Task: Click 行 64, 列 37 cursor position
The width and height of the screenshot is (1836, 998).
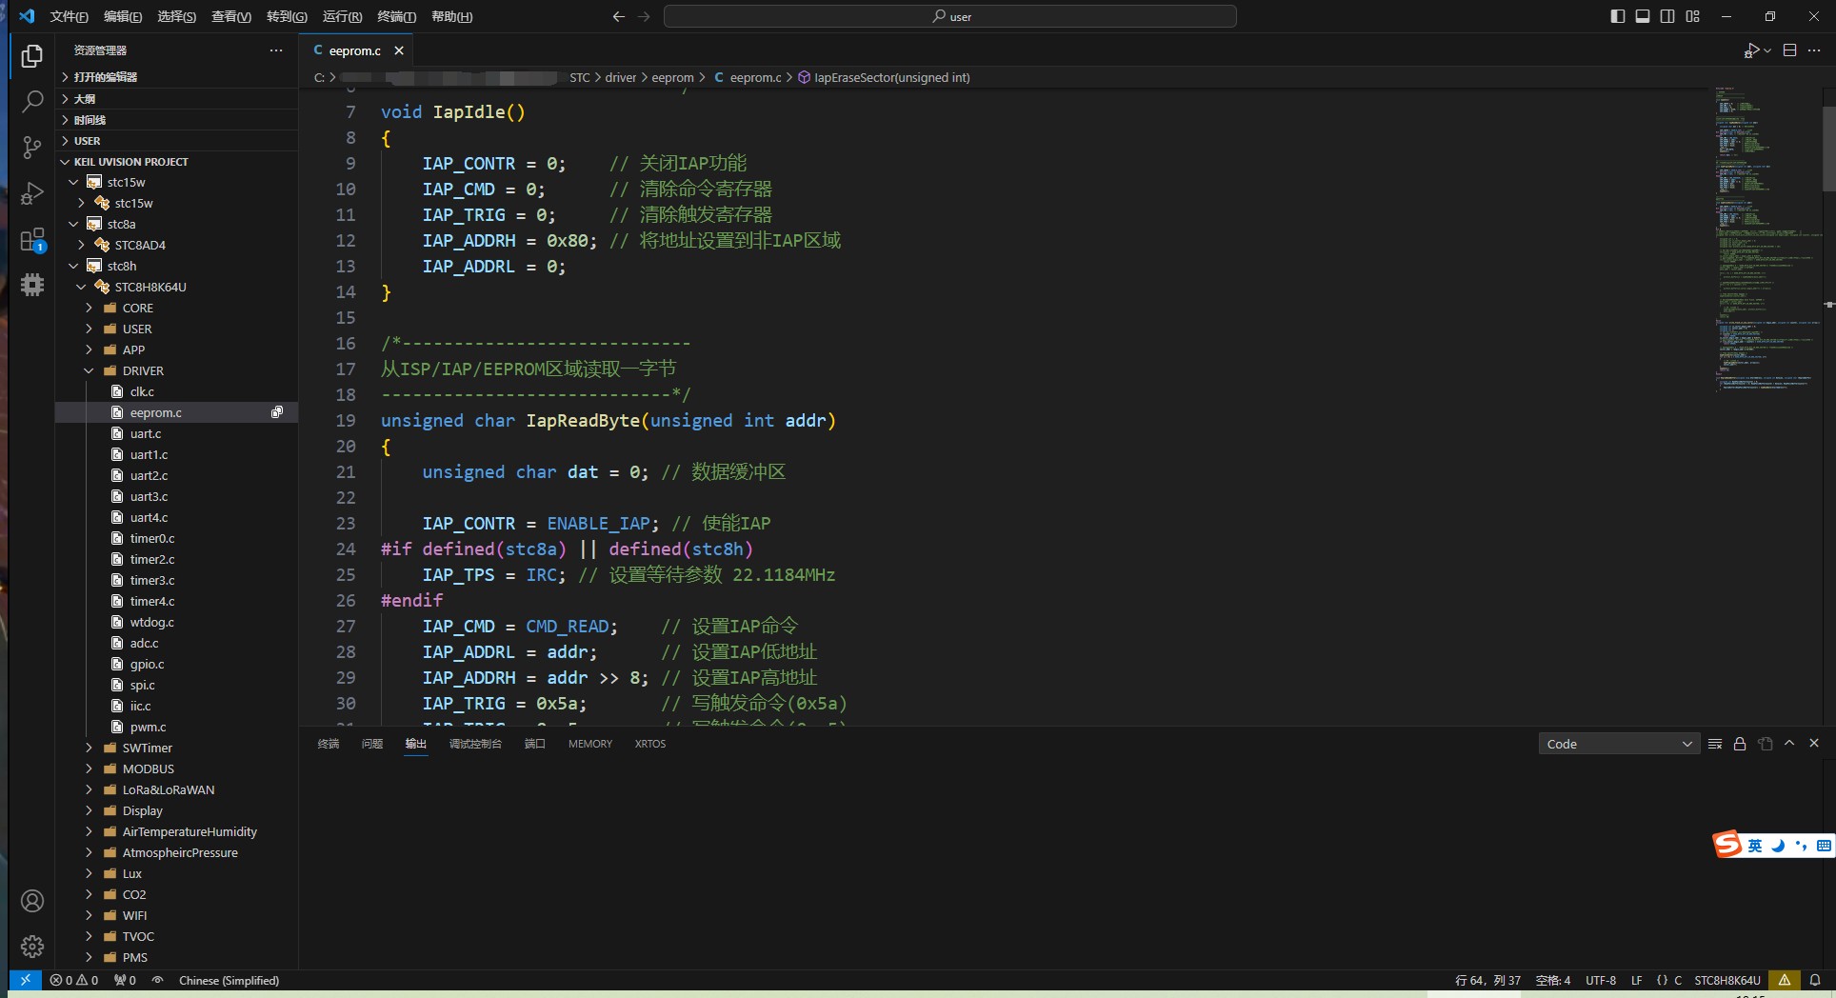Action: pos(1487,980)
